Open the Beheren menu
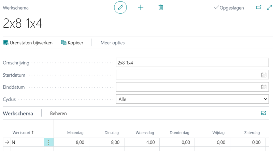This screenshot has width=273, height=151. (58, 114)
